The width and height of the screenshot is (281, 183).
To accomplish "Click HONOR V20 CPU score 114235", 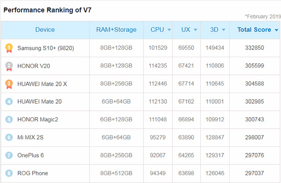I will pyautogui.click(x=158, y=66).
